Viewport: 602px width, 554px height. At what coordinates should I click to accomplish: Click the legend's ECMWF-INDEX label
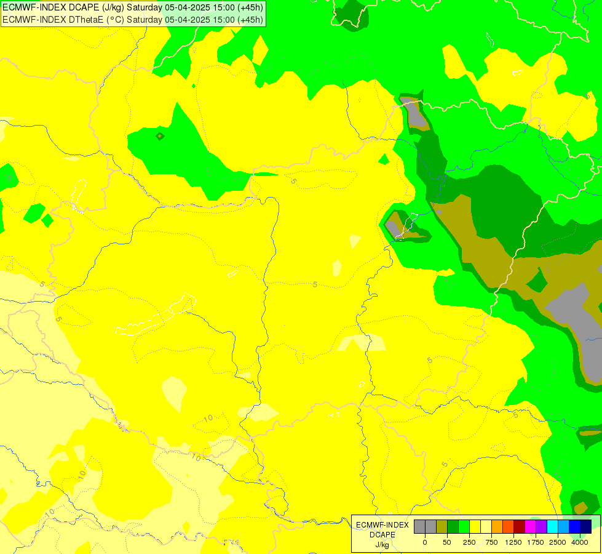(382, 525)
